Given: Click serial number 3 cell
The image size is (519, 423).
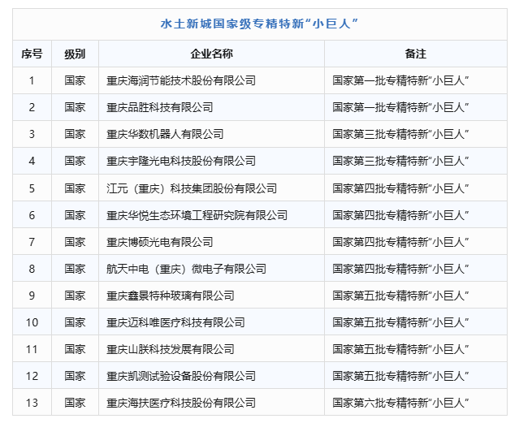Looking at the screenshot, I should coord(32,134).
